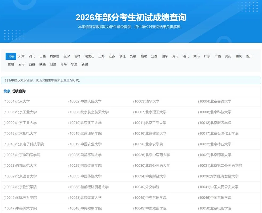
Task: Switch to the 上海 tab
Action: click(x=102, y=56)
